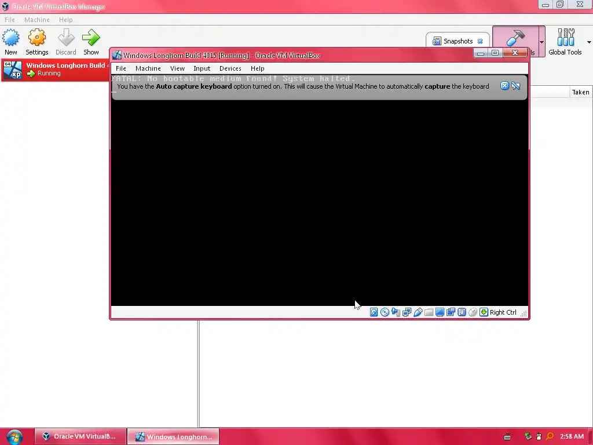Dismiss the Auto capture keyboard notification
Screen dimensions: 593x445
point(504,86)
